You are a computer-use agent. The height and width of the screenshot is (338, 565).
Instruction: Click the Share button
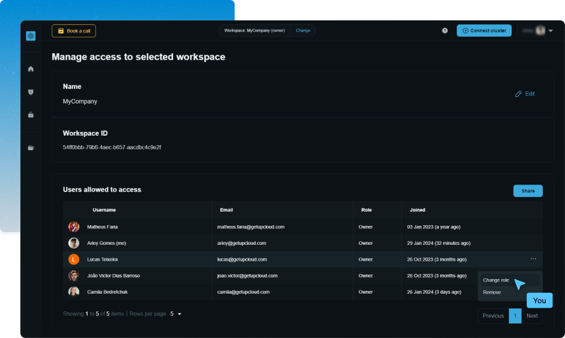(x=528, y=190)
